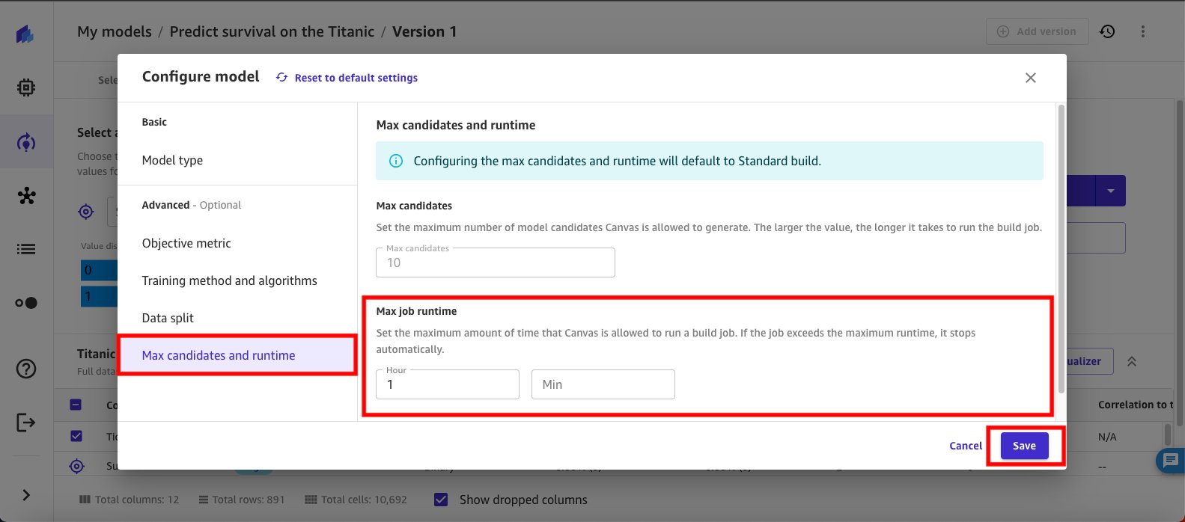This screenshot has width=1185, height=522.
Task: Click the target icon above Value distribution
Action: (86, 212)
